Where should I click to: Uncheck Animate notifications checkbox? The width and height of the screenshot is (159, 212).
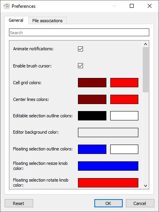click(x=80, y=49)
